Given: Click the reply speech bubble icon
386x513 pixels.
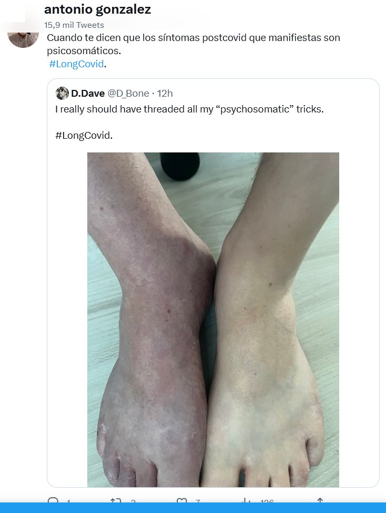Looking at the screenshot, I should click(x=53, y=500).
